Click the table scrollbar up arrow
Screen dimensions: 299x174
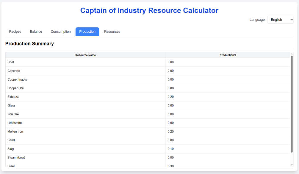pyautogui.click(x=292, y=54)
